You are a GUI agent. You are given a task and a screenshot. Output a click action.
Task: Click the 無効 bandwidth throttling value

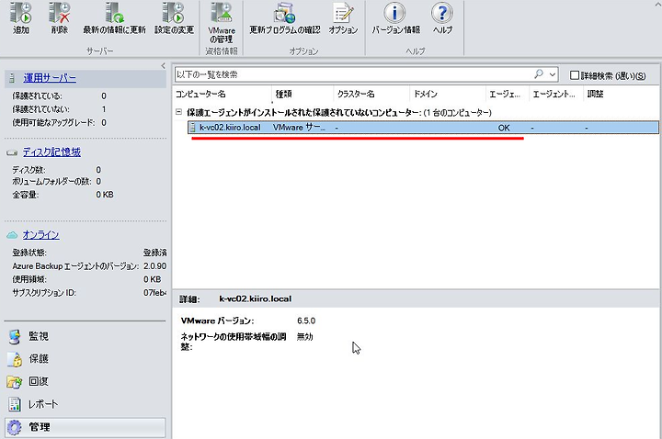pyautogui.click(x=305, y=337)
